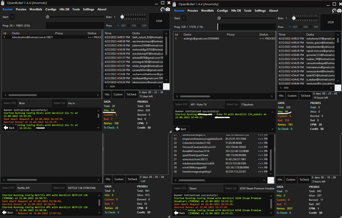Image resolution: width=342 pixels, height=218 pixels.
Task: Click Status column header in Blutv bot list
Action: 92,33
